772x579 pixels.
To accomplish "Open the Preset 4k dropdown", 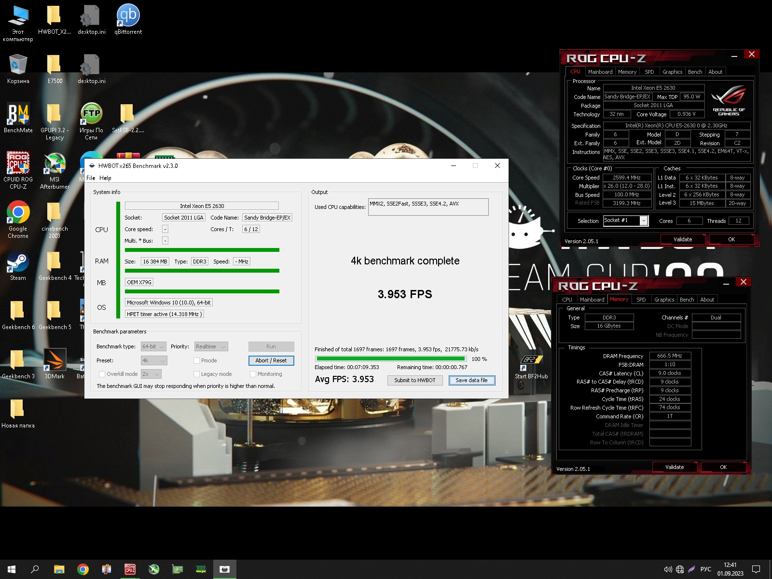I will click(153, 360).
